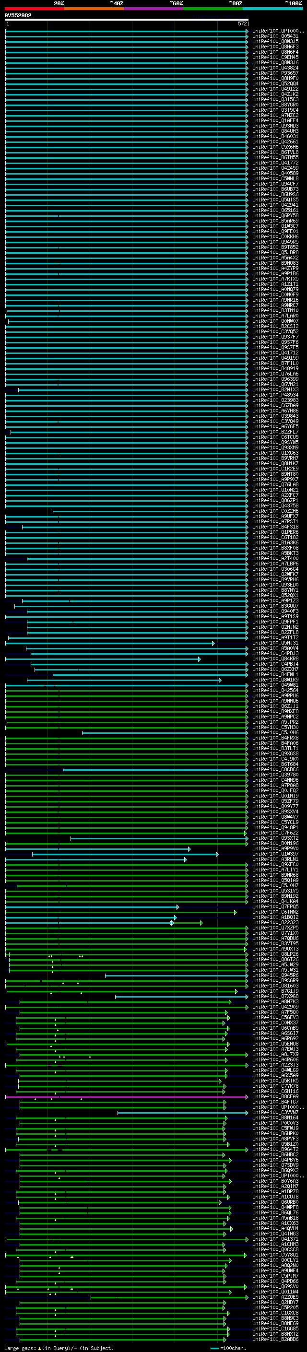Select hit label UniRef100_A4QVH4
The height and width of the screenshot is (1352, 307).
(275, 1228)
